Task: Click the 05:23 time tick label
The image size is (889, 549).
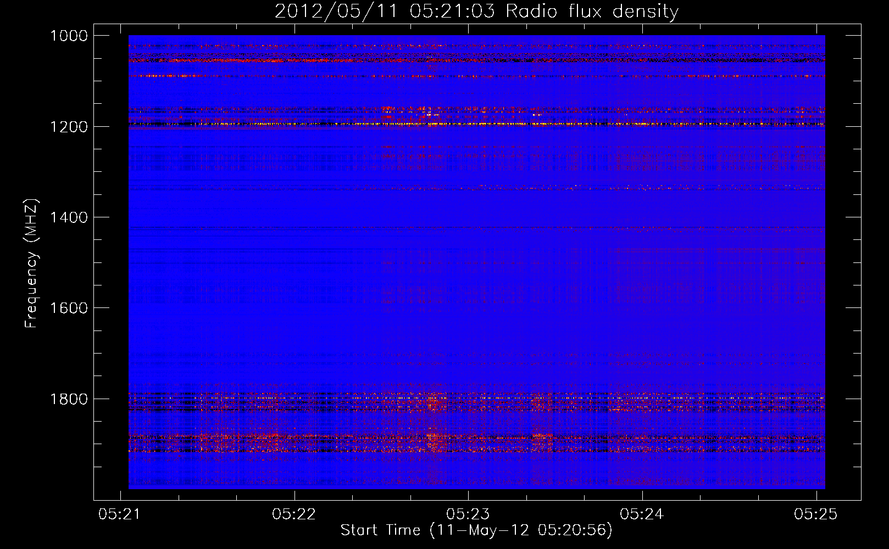Action: [x=468, y=514]
